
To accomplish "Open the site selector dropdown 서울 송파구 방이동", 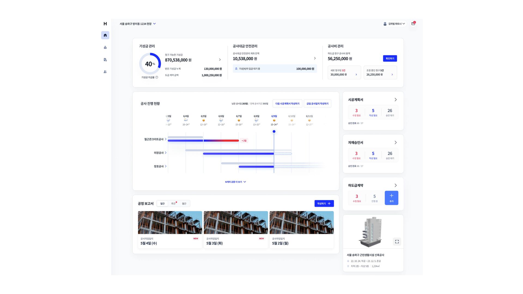I will pos(138,24).
